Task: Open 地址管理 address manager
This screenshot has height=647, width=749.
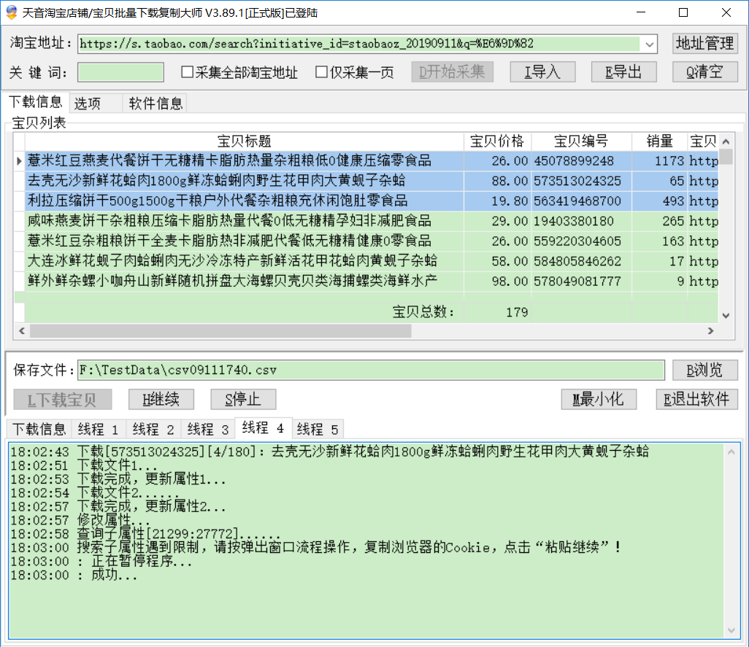Action: tap(704, 44)
